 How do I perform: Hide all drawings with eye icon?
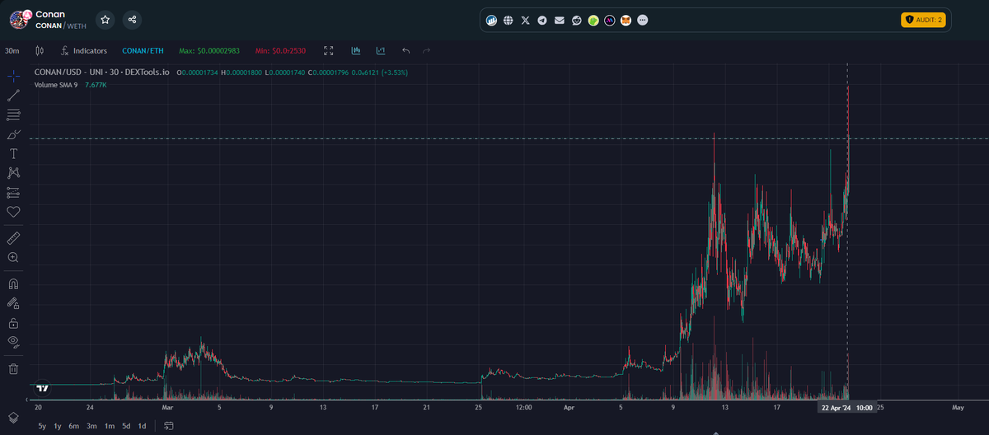coord(13,341)
